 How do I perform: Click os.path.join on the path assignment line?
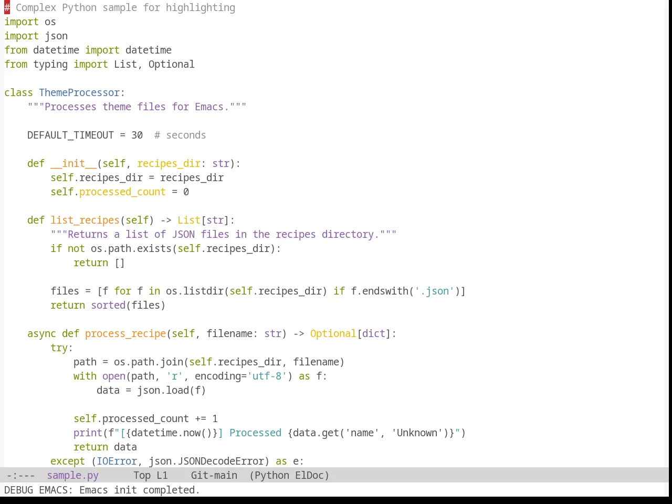click(x=149, y=362)
